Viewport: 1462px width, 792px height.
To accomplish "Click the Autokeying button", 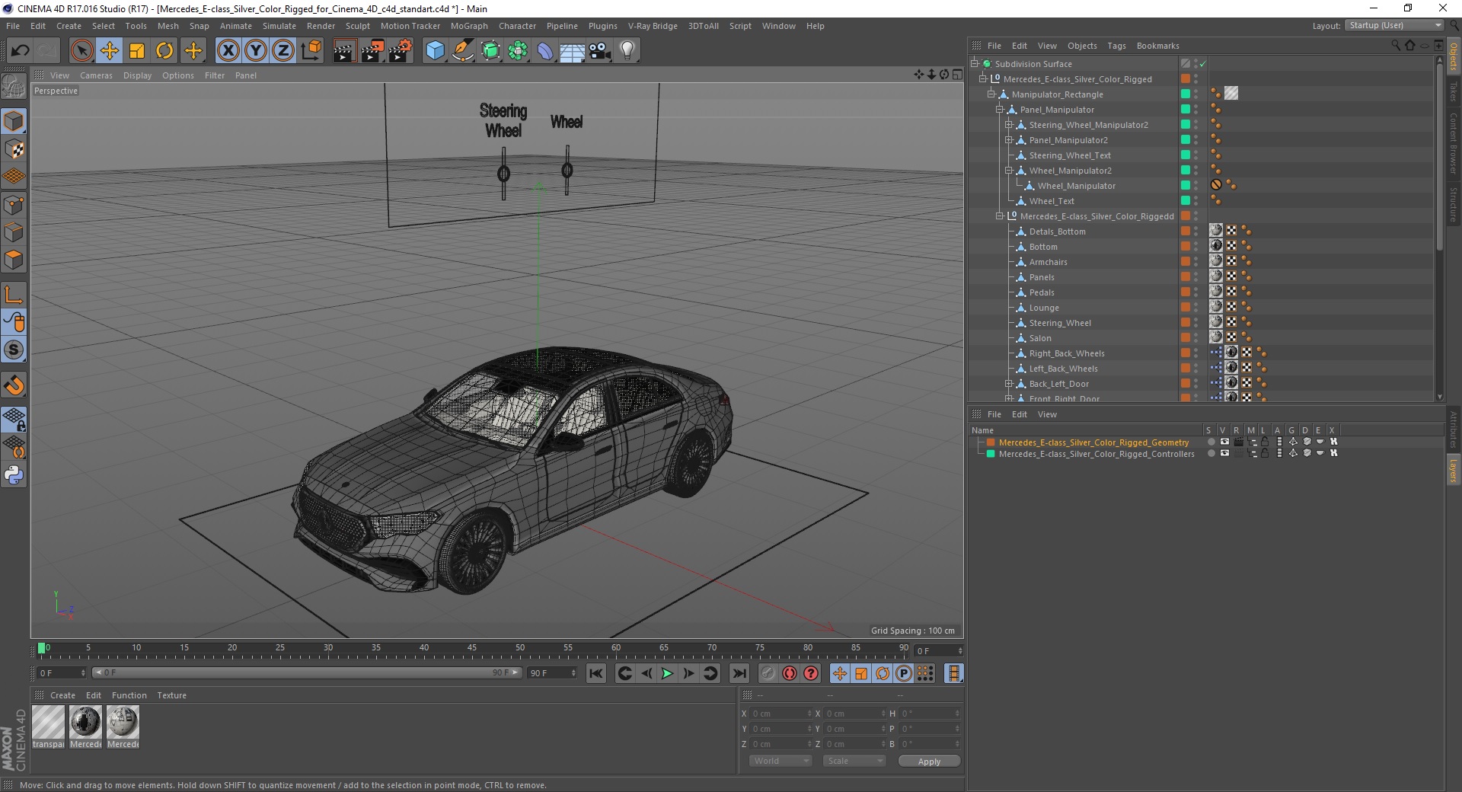I will coord(790,673).
